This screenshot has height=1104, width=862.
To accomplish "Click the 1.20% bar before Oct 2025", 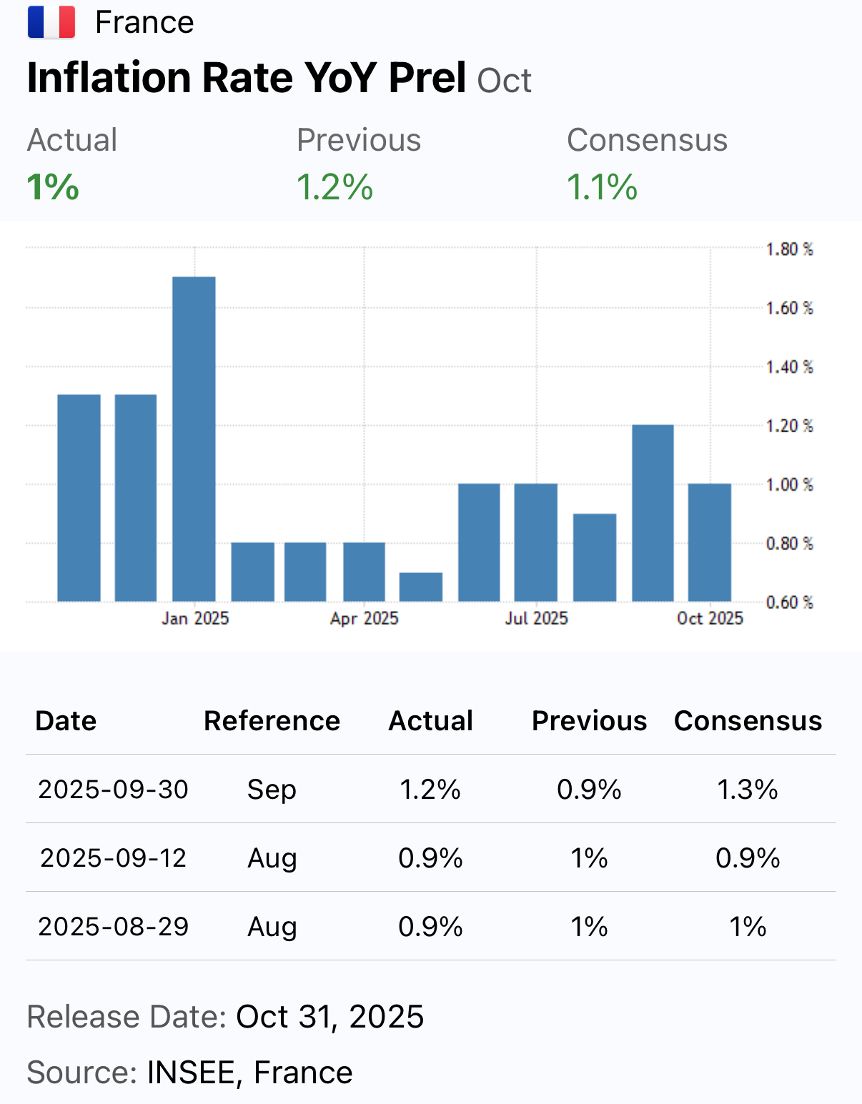I will point(653,512).
